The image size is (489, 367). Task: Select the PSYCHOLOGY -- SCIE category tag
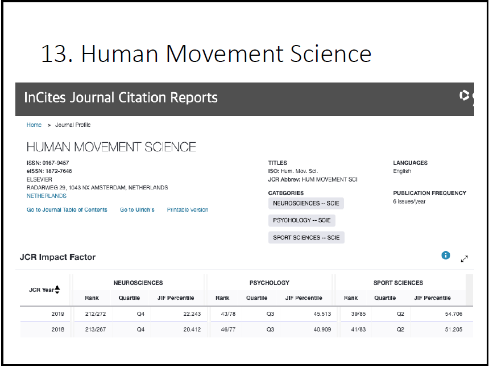point(301,220)
